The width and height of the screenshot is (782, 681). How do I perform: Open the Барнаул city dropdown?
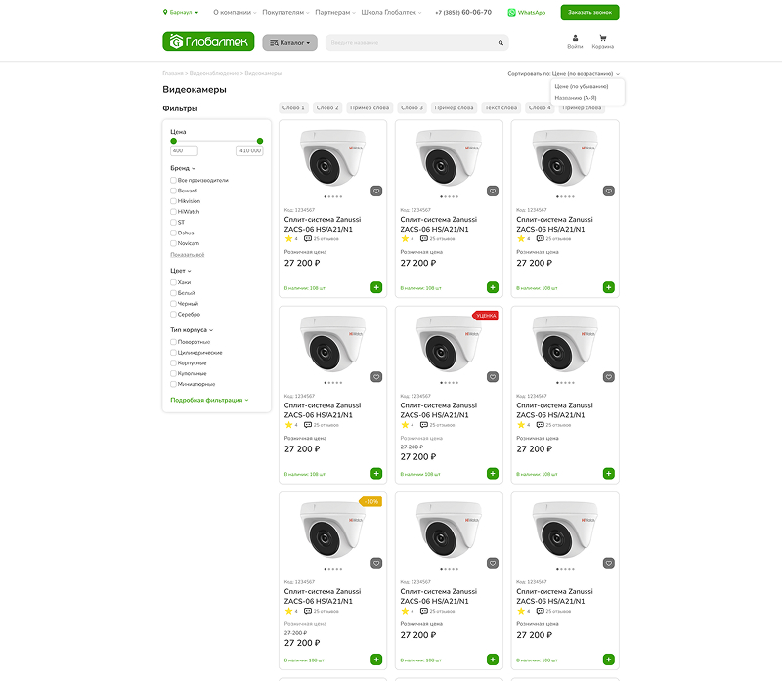click(181, 13)
